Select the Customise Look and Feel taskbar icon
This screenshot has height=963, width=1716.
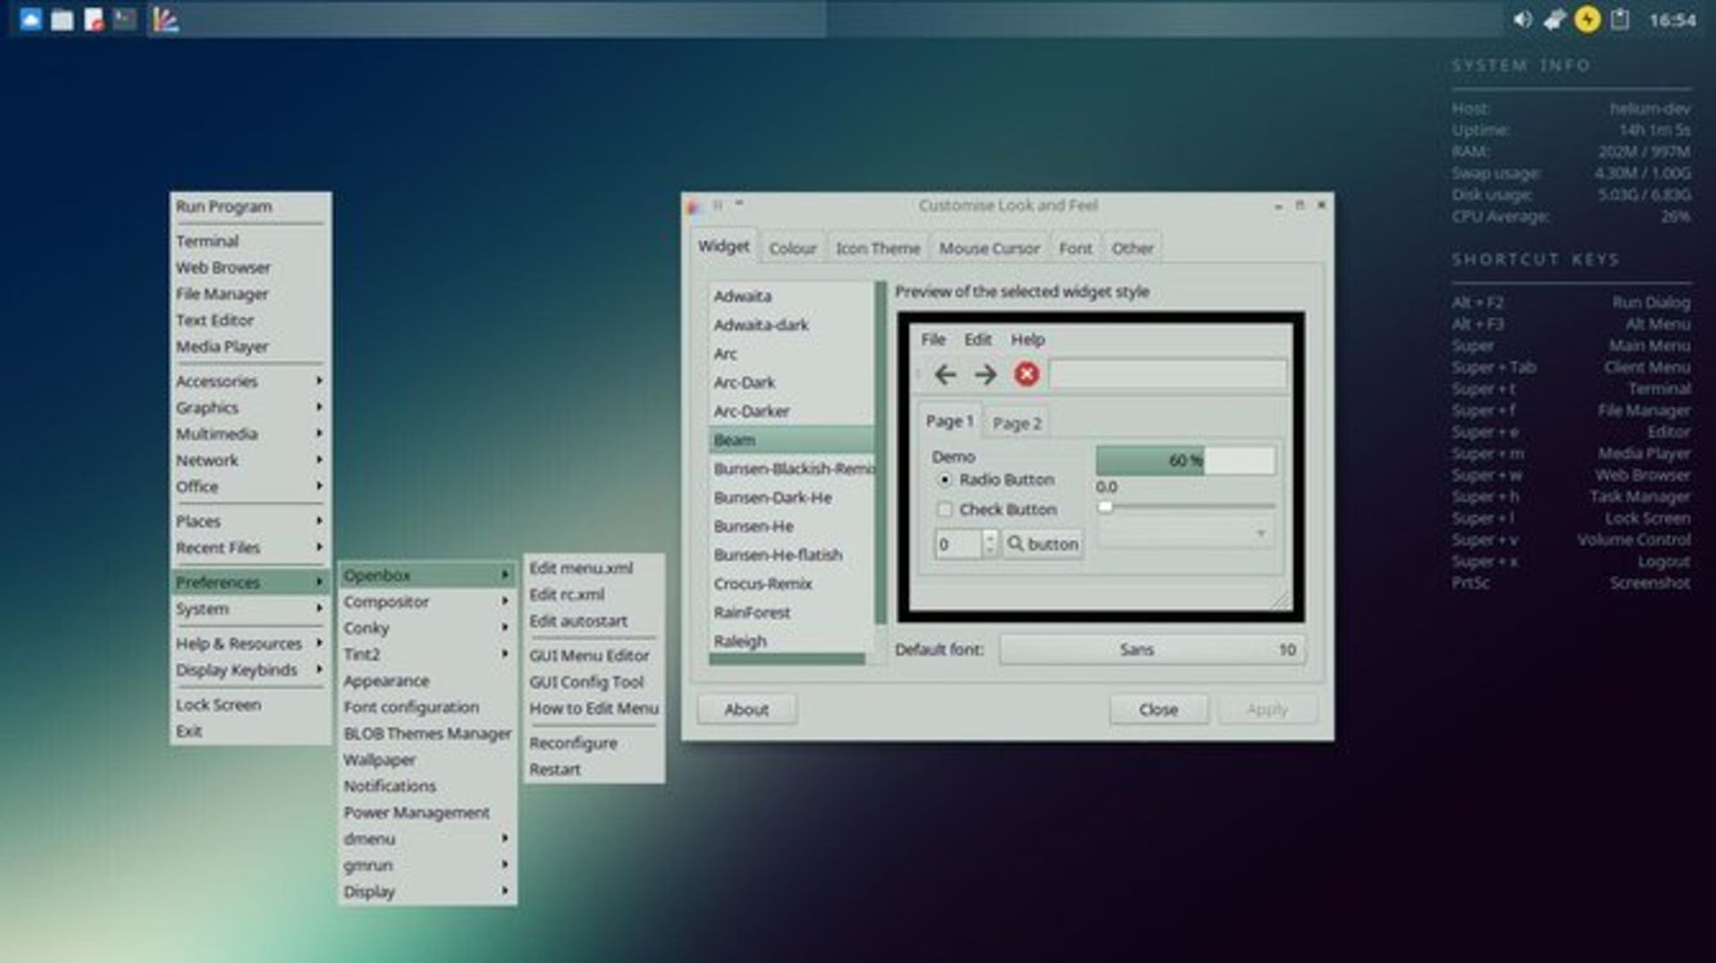point(164,20)
